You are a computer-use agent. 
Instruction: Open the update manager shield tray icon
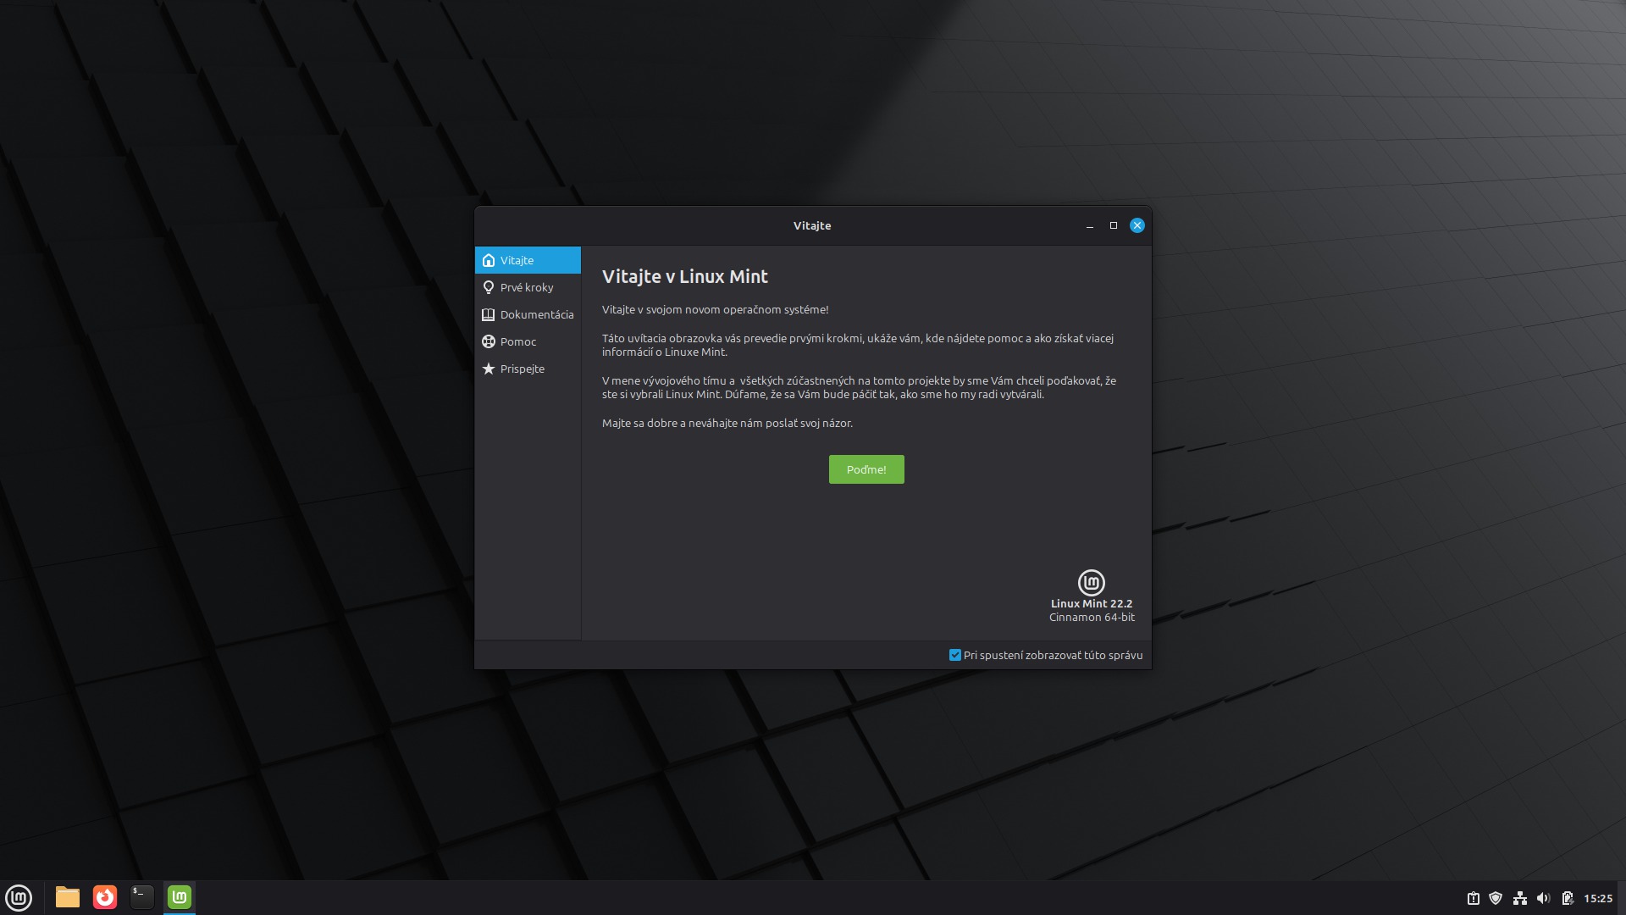tap(1496, 898)
